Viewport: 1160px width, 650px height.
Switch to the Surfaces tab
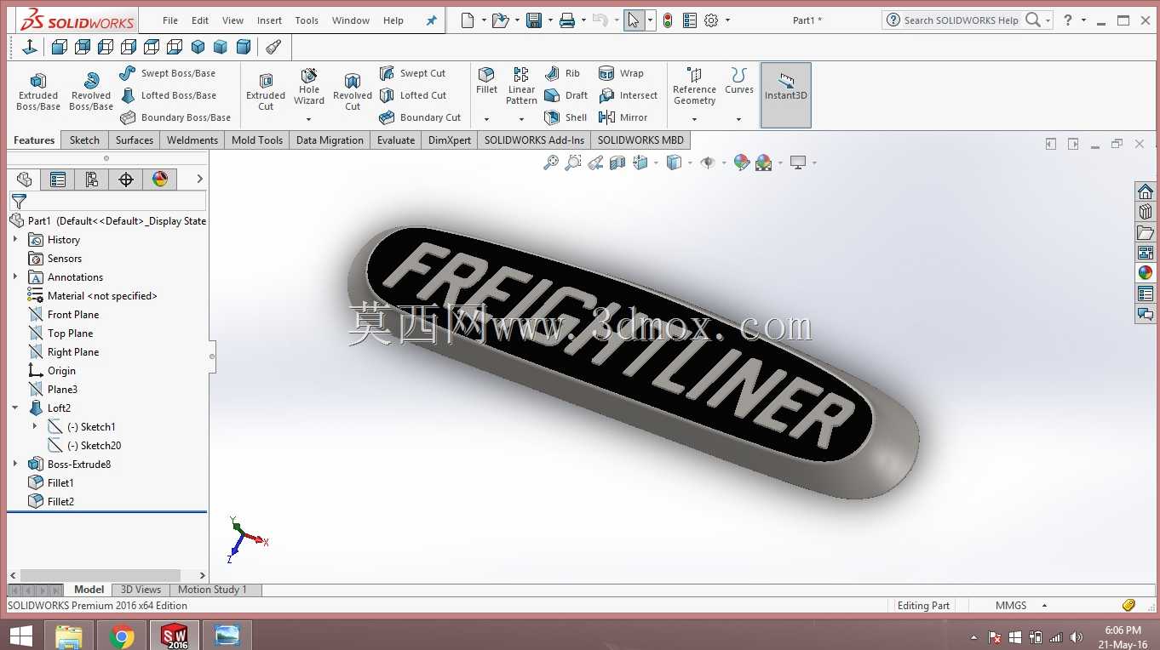click(x=135, y=140)
